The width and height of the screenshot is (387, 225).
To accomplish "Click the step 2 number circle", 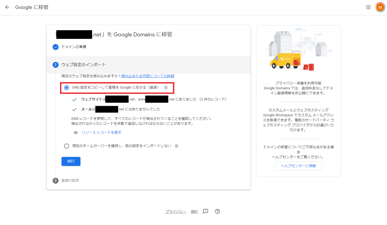I will tap(55, 65).
